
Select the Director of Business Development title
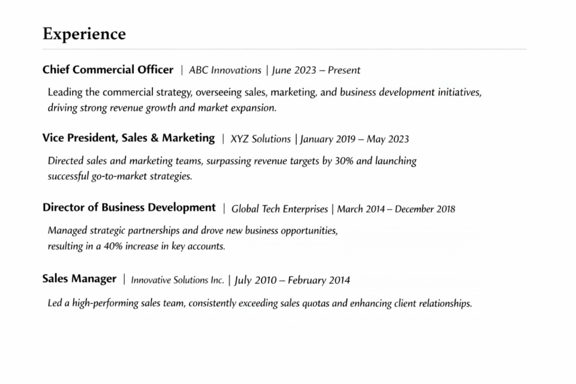(x=129, y=208)
